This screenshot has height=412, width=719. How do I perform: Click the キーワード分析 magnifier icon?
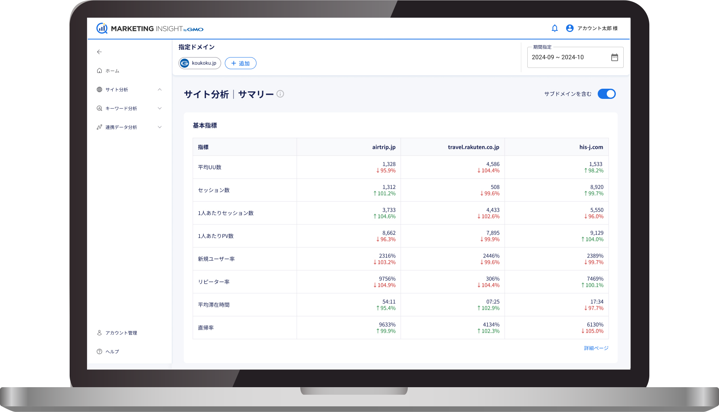(x=99, y=108)
